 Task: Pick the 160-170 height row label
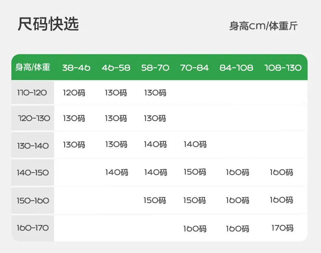pos(33,228)
